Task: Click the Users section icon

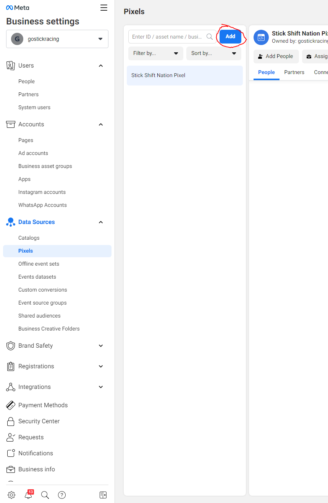Action: pos(11,66)
